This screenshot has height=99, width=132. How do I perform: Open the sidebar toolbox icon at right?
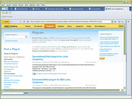(x=129, y=21)
